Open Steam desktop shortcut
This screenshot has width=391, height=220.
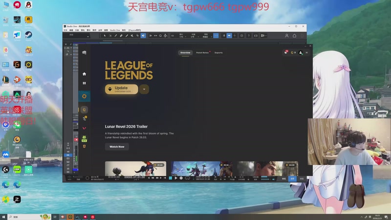pos(28,35)
